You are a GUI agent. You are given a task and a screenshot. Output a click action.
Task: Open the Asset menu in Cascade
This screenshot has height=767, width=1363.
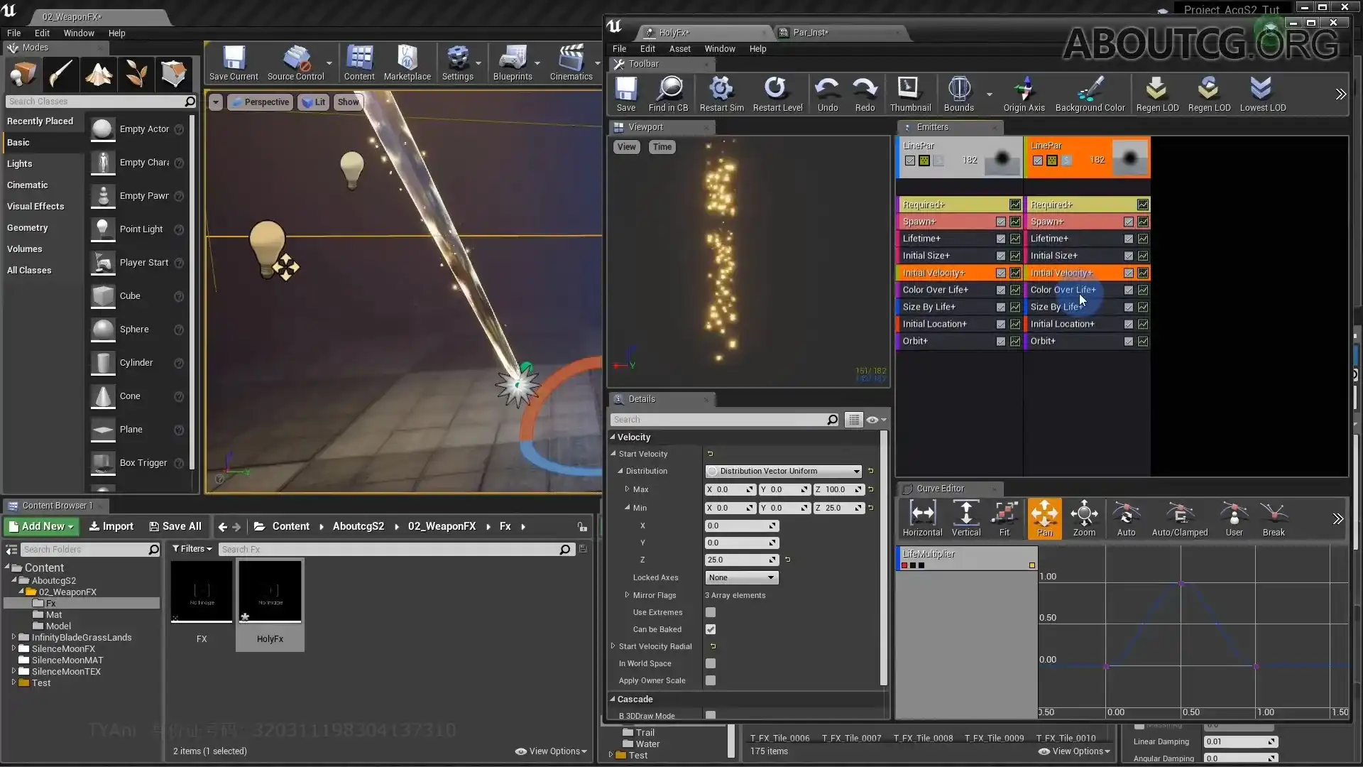pyautogui.click(x=679, y=48)
